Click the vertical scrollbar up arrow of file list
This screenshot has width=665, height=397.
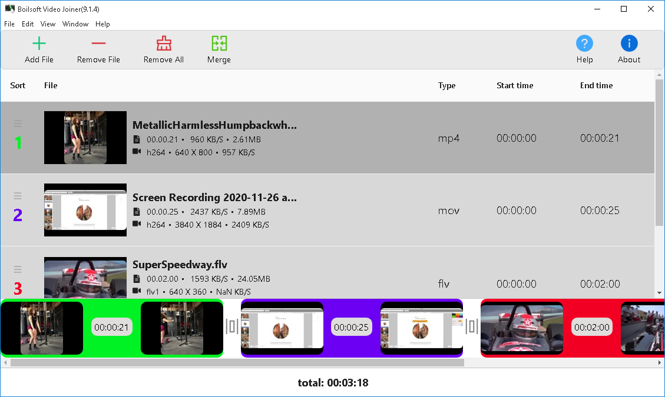pyautogui.click(x=660, y=75)
